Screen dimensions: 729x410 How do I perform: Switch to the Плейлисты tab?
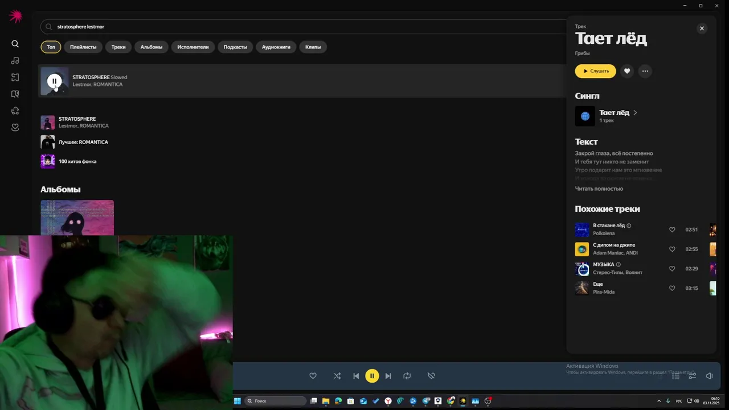[x=83, y=47]
